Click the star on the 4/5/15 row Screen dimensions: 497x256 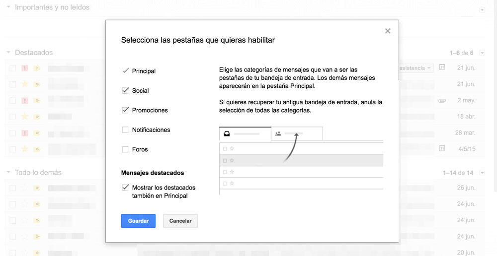pos(25,148)
